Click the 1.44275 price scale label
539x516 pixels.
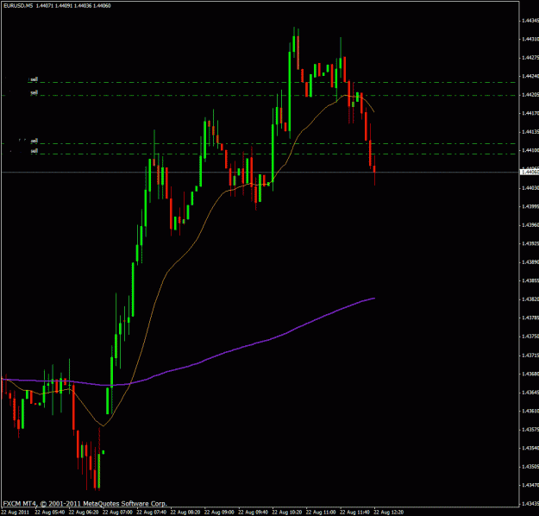tap(530, 58)
